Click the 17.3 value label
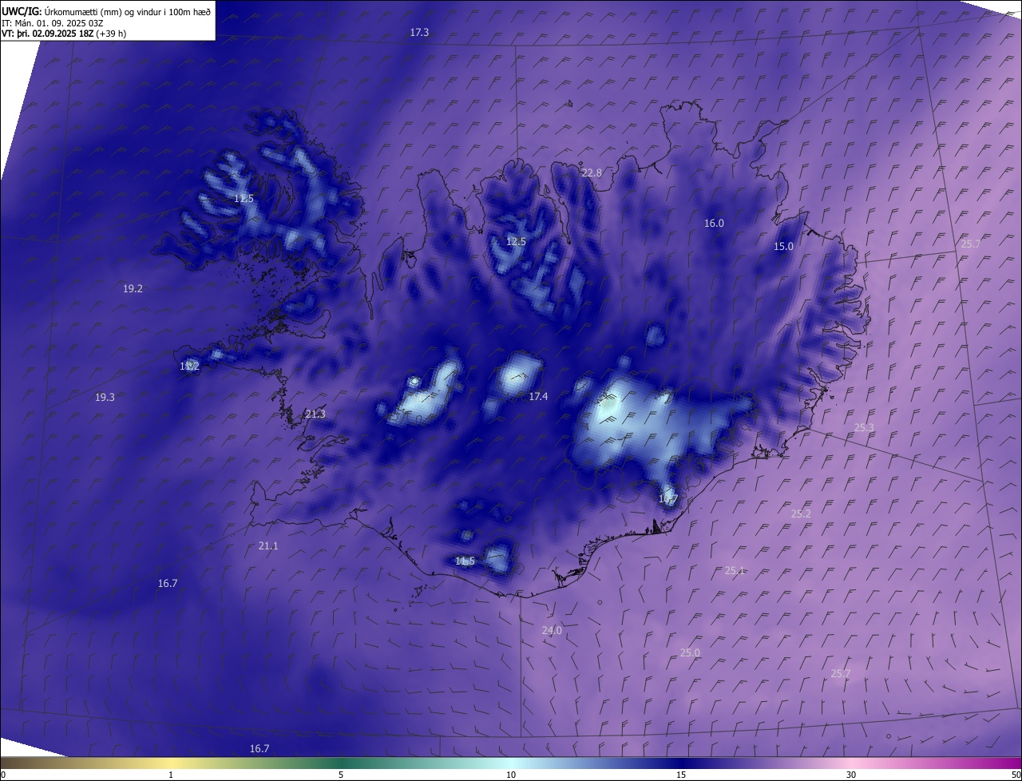 [419, 33]
